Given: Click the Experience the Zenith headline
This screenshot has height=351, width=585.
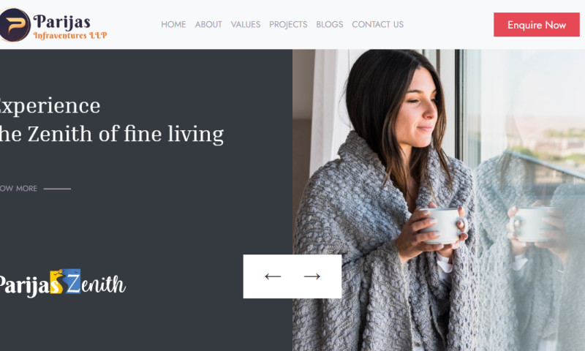Looking at the screenshot, I should pos(112,120).
